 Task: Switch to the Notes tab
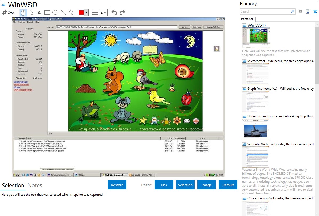pos(35,185)
